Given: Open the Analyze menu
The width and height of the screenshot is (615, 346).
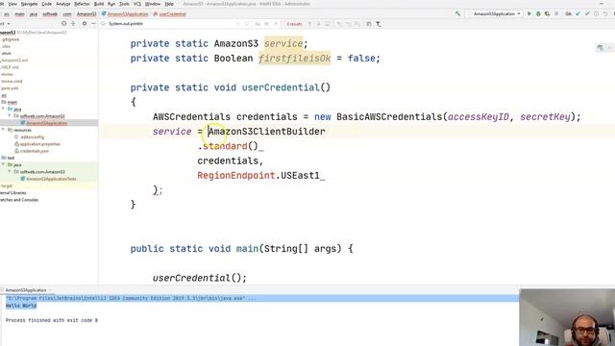Looking at the screenshot, I should tap(62, 4).
